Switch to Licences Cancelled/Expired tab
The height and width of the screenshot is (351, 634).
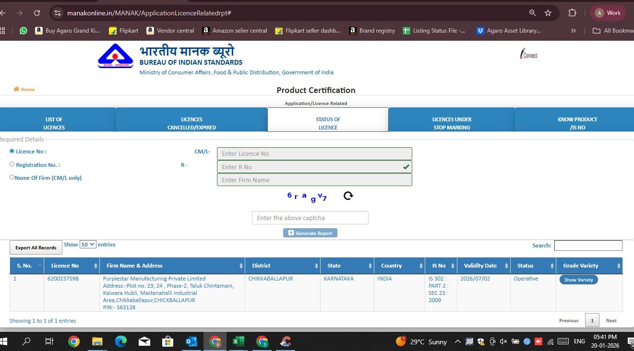point(191,123)
